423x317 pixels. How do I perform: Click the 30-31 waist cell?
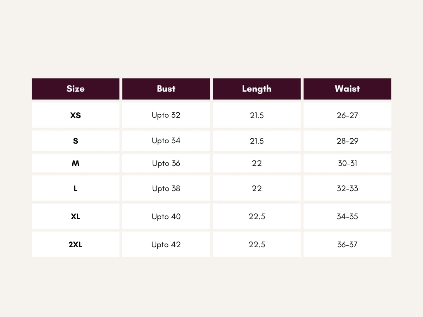(347, 163)
